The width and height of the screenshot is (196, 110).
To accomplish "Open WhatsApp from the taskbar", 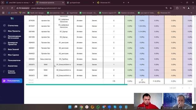I will point(98,107).
